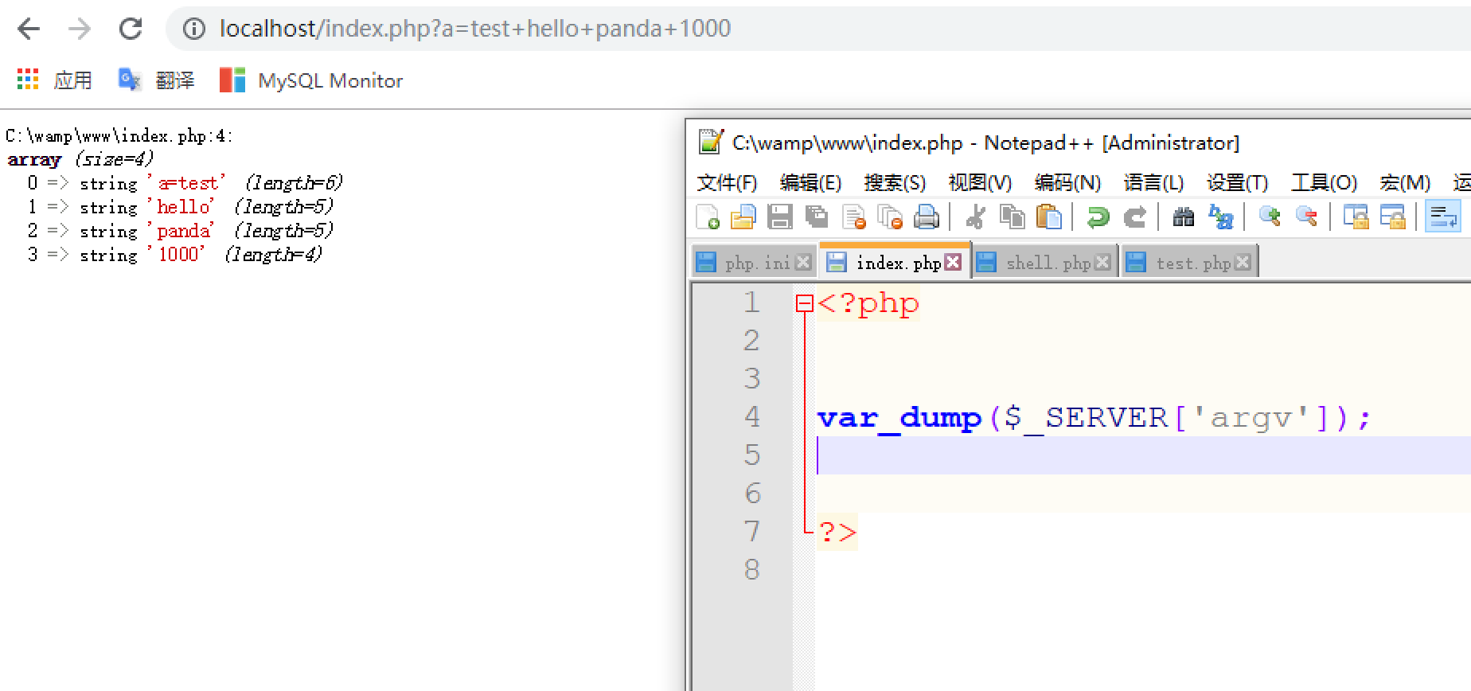Viewport: 1471px width, 691px height.
Task: Toggle the Word Wrap toolbar button
Action: (1443, 217)
